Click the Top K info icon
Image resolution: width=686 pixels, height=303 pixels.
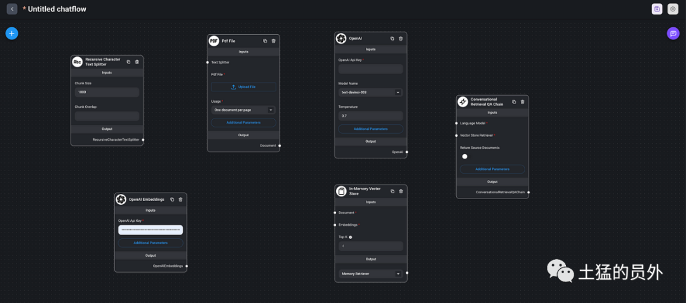coord(351,238)
